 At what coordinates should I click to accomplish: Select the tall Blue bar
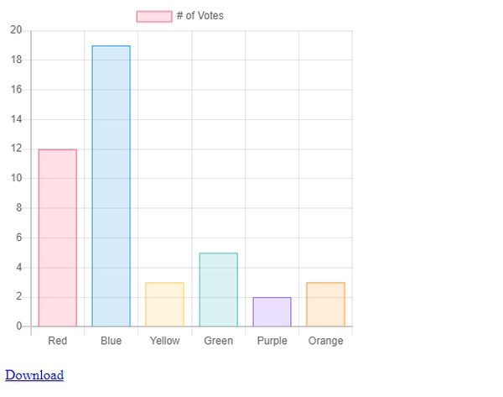coord(111,186)
